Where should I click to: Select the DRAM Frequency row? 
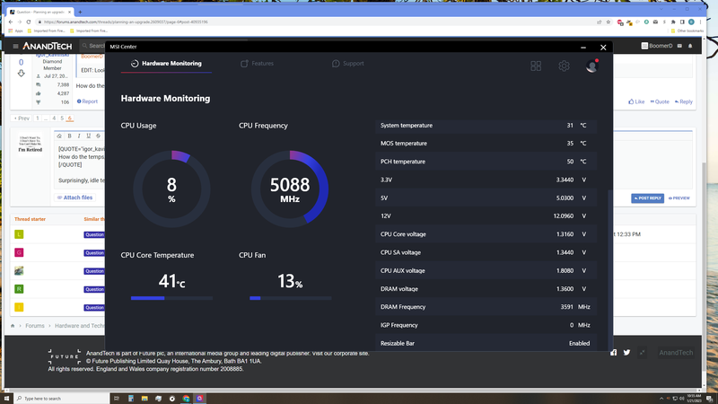tap(486, 307)
